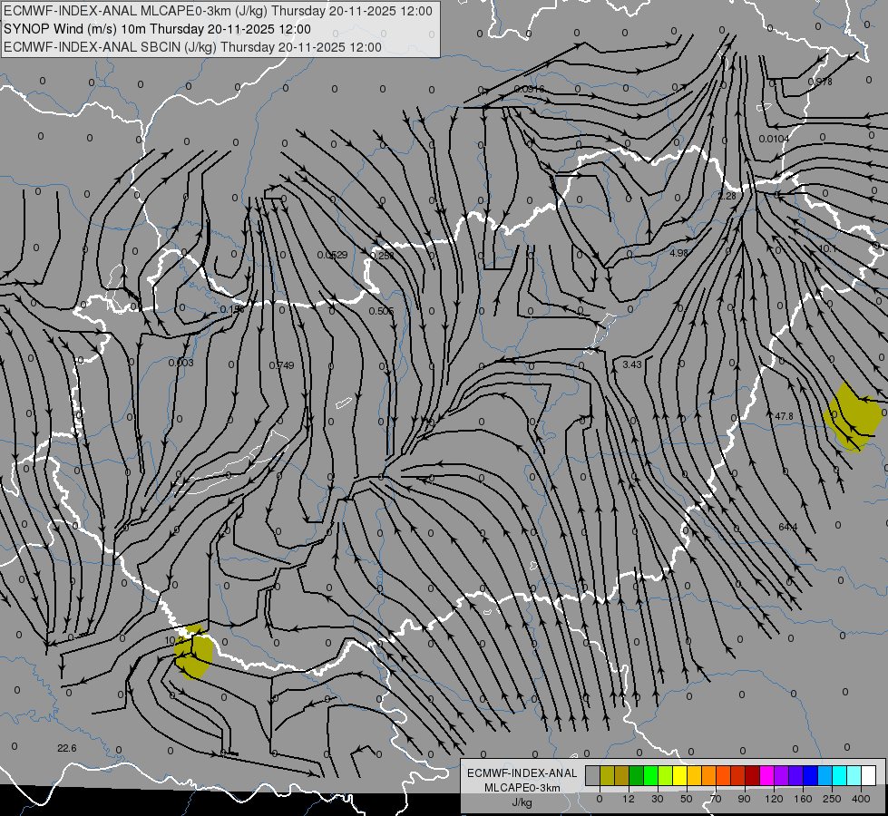888x816 pixels.
Task: Click the dark red legend swatch
Action: click(x=753, y=775)
